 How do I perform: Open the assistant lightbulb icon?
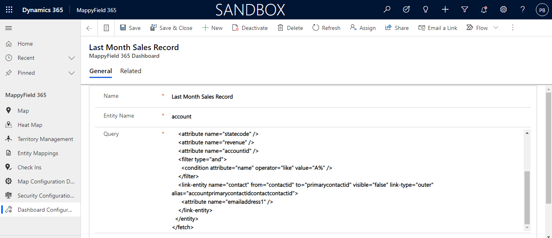426,10
